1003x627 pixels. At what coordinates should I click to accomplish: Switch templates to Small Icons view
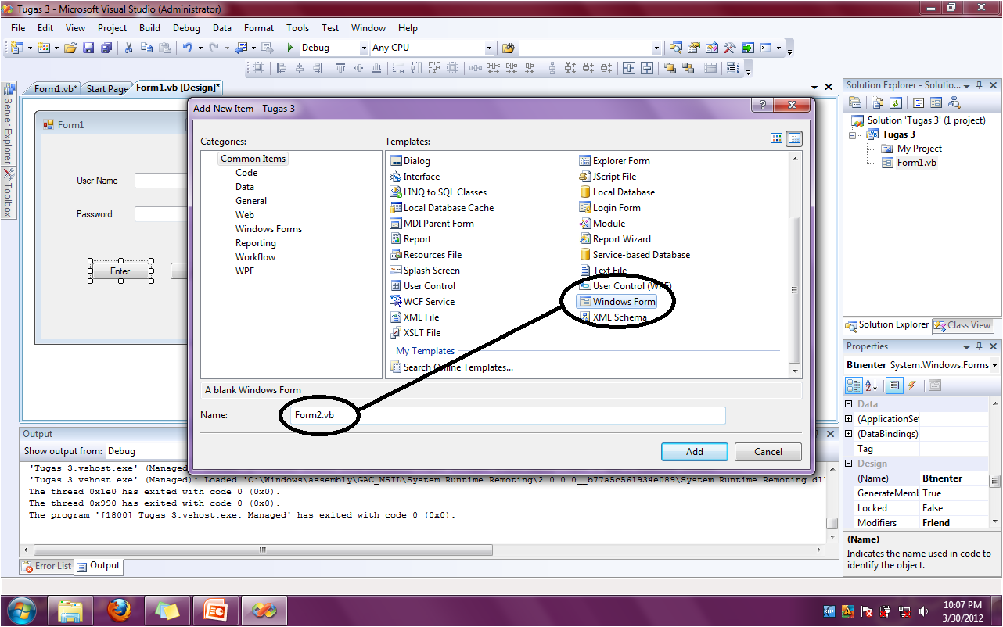pos(794,138)
